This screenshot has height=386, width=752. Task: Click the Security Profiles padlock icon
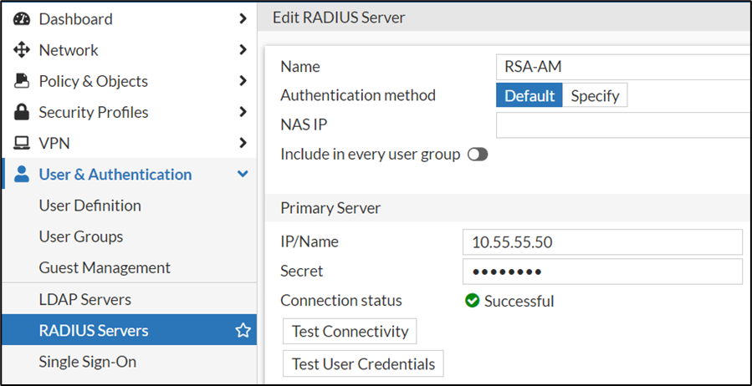(22, 112)
